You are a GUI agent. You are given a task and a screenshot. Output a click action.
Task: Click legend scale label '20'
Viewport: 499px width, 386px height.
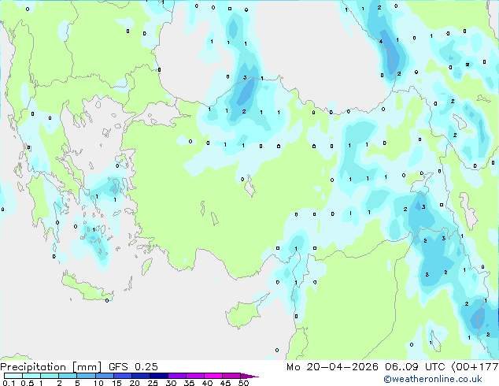(135, 383)
